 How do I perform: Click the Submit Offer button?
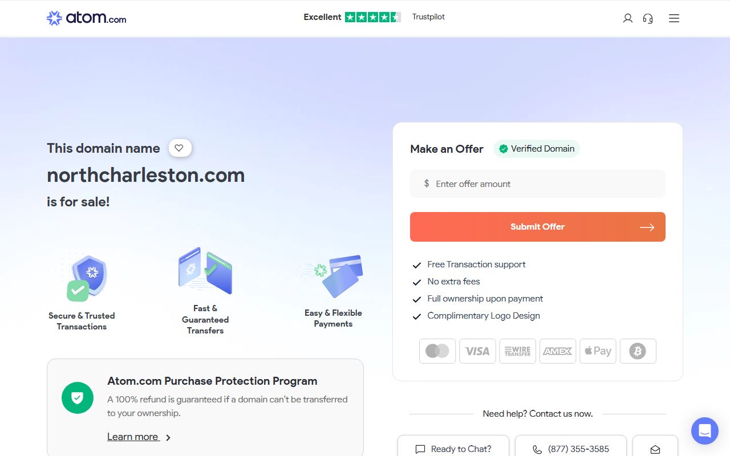click(x=538, y=227)
